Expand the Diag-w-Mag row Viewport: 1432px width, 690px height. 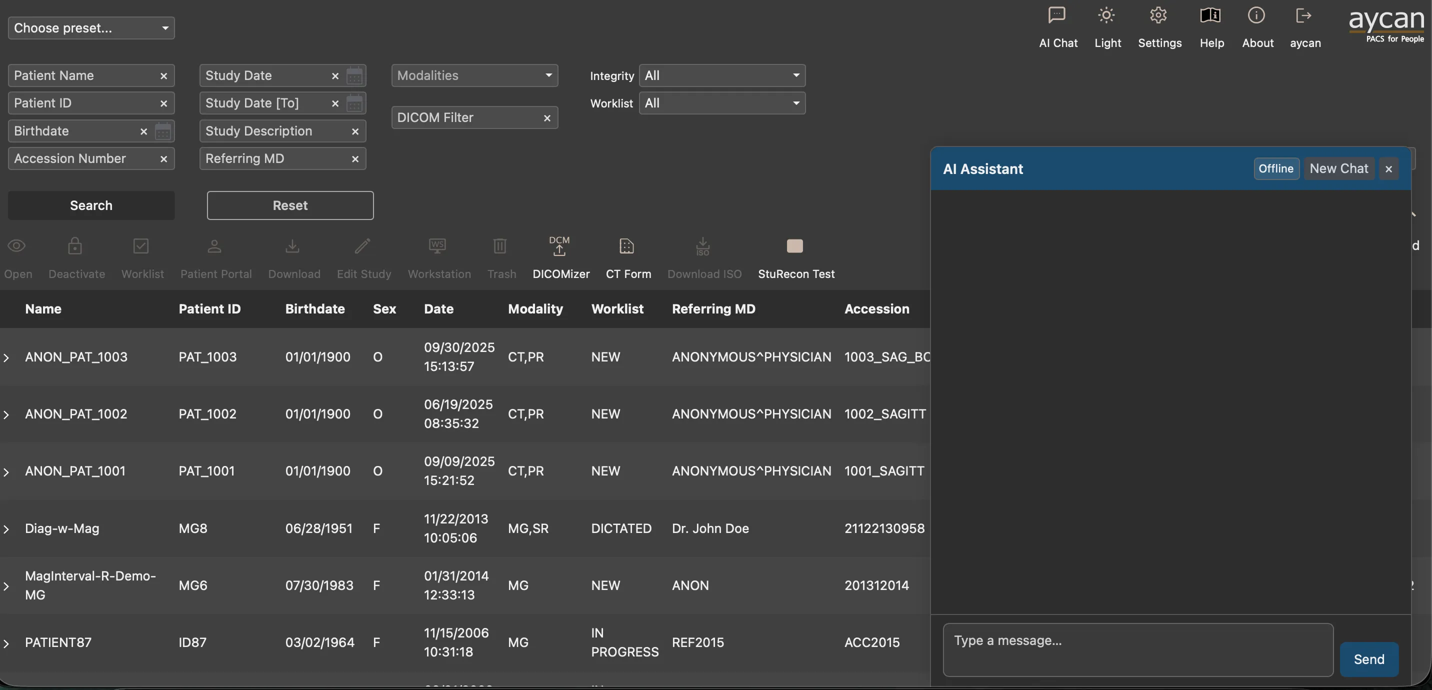pos(6,529)
